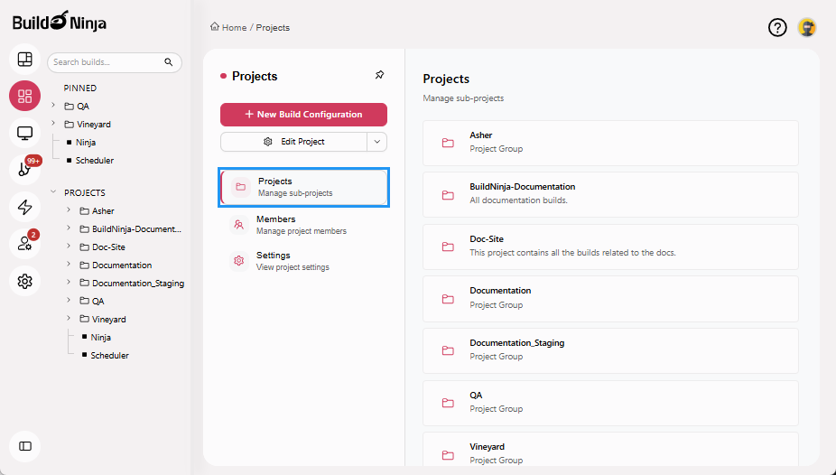The image size is (836, 475).
Task: Click the BuildNinja-Documentation card folder icon
Action: point(448,194)
